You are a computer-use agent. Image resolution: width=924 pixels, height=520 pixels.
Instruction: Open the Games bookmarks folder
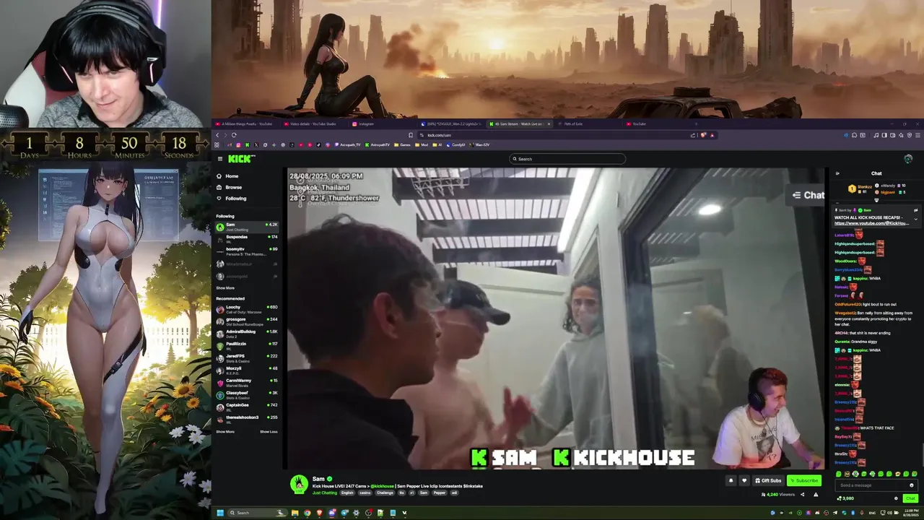coord(403,144)
